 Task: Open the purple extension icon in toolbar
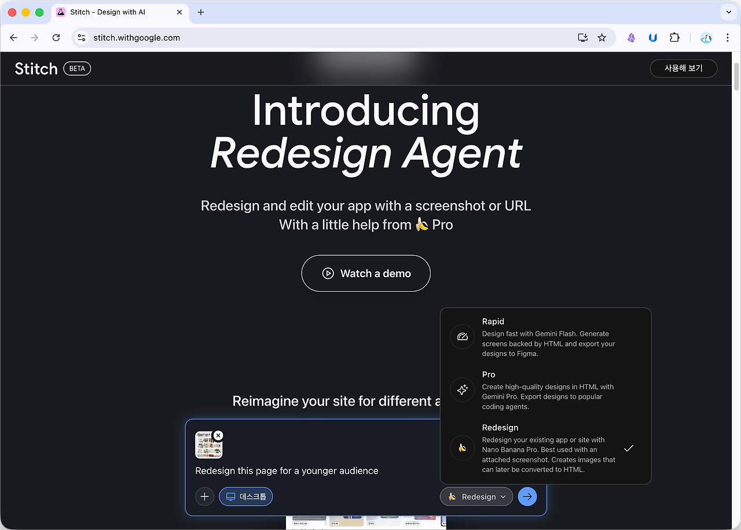pyautogui.click(x=632, y=38)
